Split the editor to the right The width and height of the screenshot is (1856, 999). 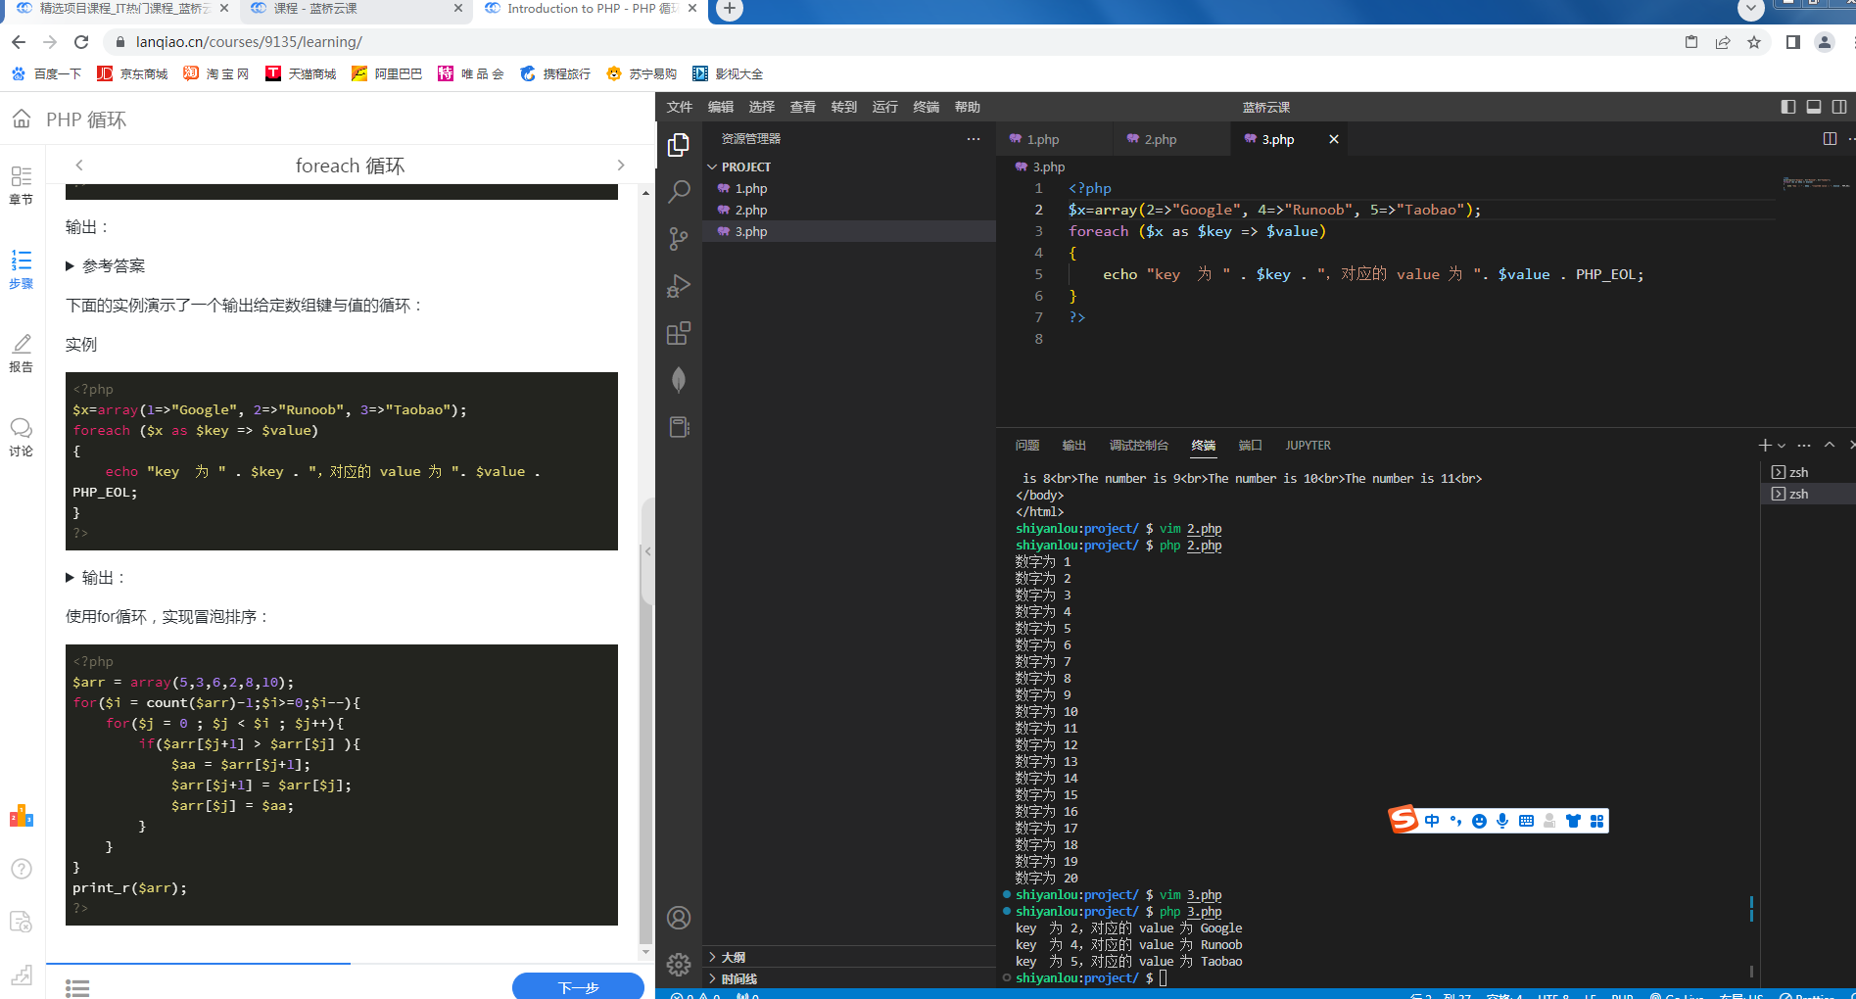point(1830,139)
